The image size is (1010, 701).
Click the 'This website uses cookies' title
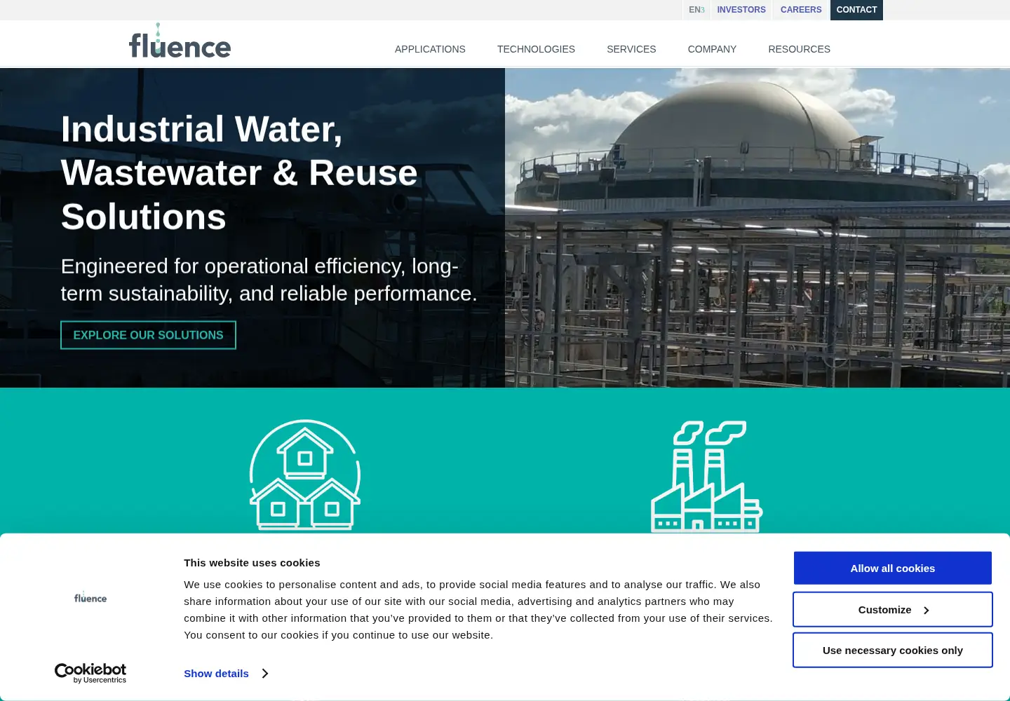(252, 563)
